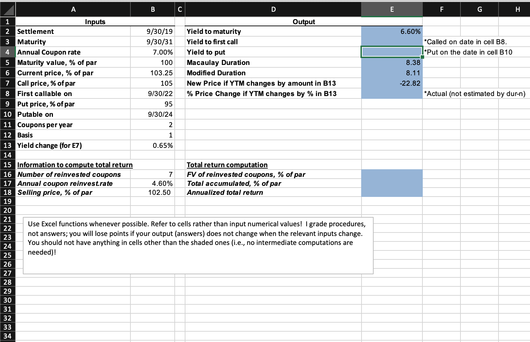Select the put price cell 95
The height and width of the screenshot is (342, 530).
[153, 104]
